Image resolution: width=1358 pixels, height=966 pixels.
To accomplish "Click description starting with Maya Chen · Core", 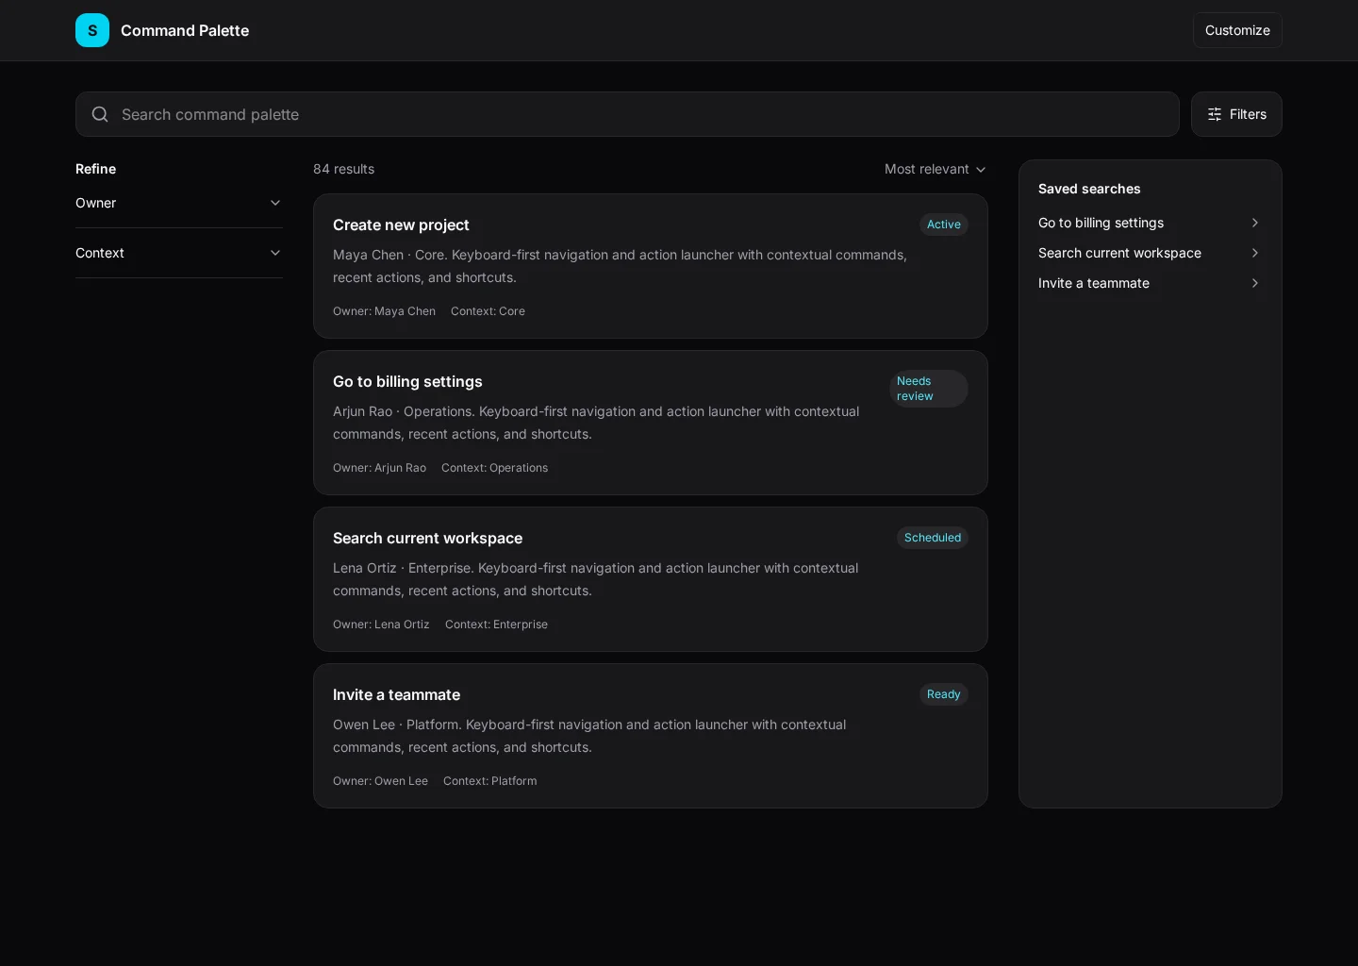I will (x=620, y=266).
